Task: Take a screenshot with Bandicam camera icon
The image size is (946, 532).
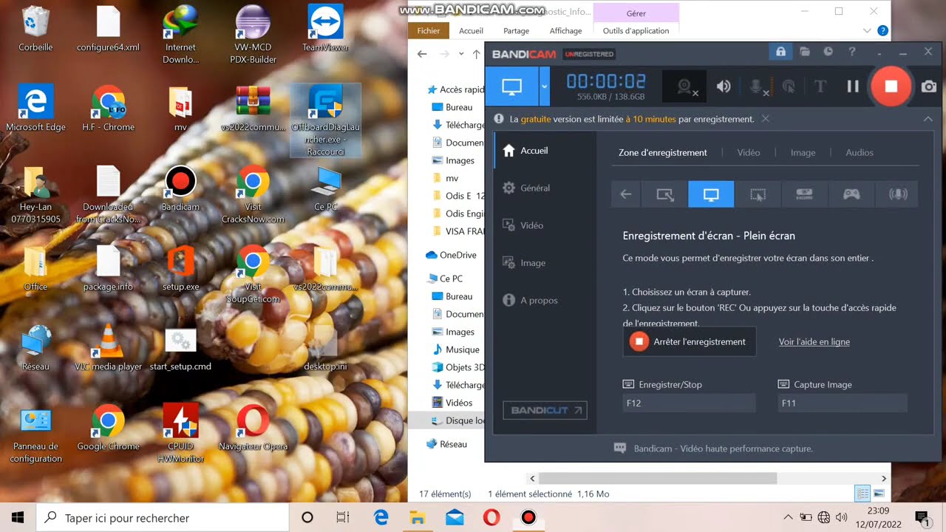Action: point(929,86)
